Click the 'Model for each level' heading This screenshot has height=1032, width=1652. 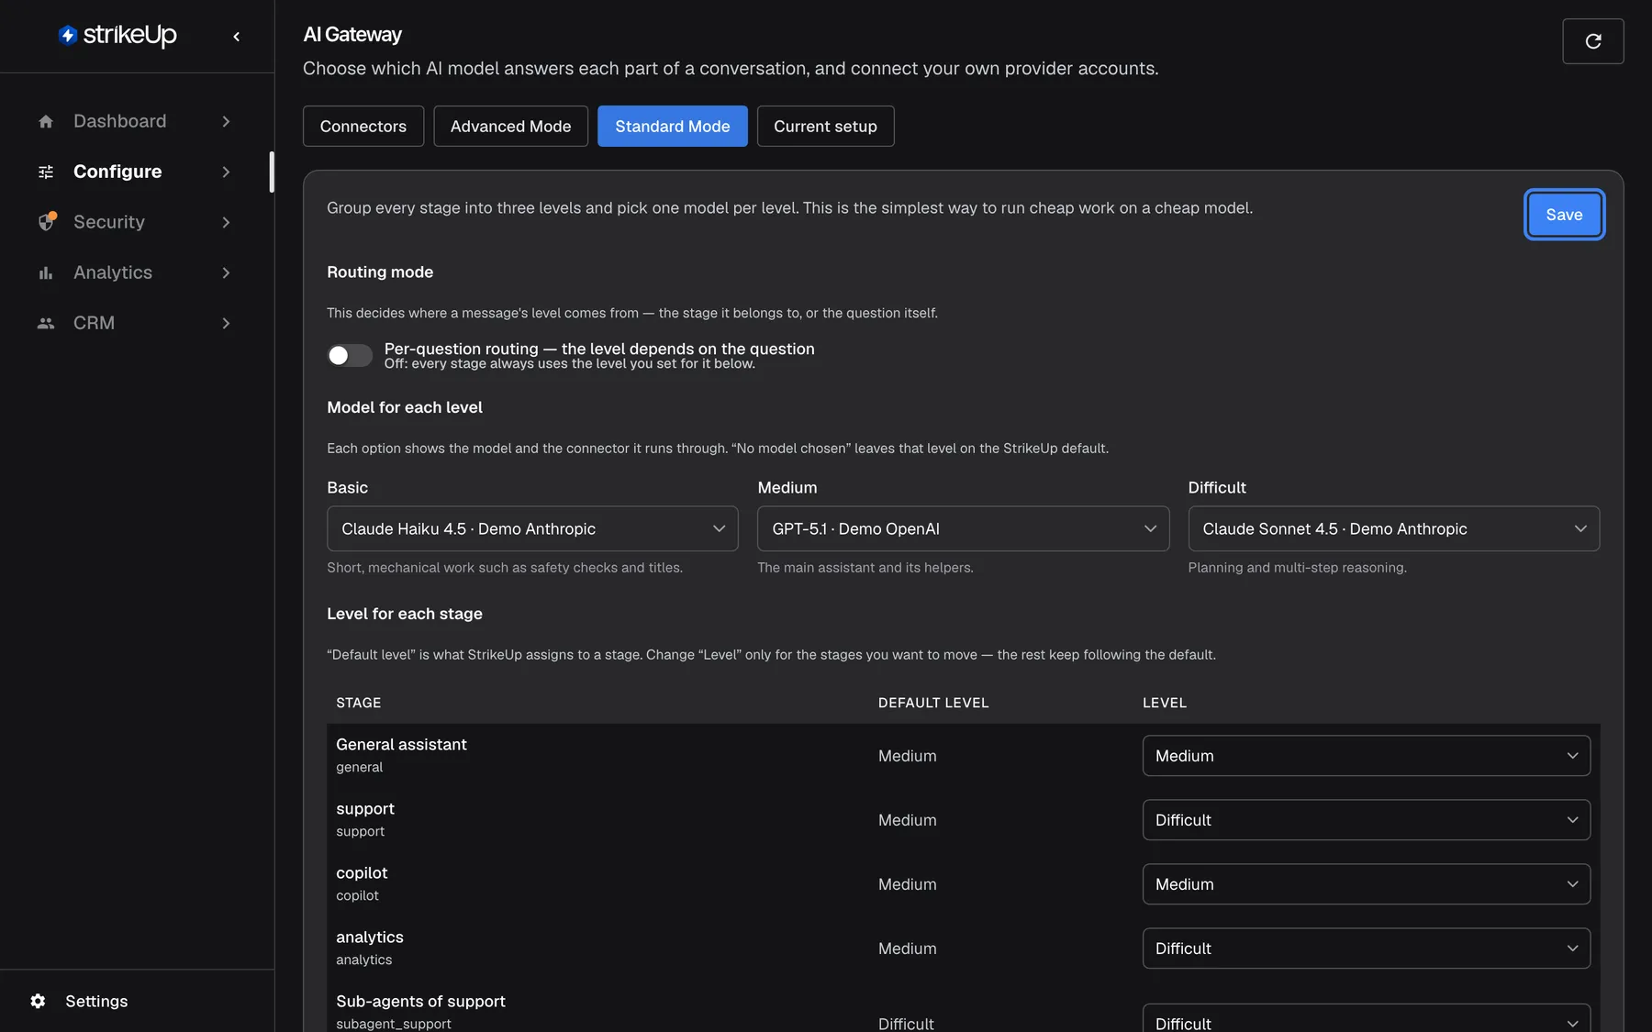click(x=405, y=407)
